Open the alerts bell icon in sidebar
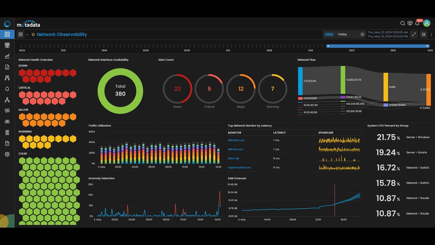Viewport: 435px width, 245px height. point(7,89)
